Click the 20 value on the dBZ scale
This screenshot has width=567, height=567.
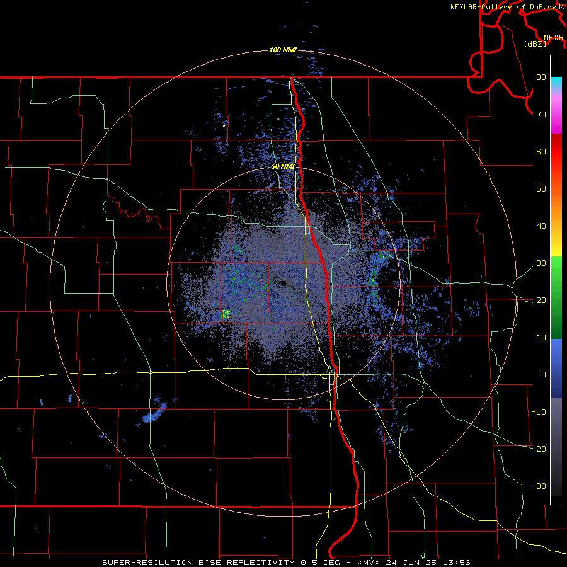click(x=541, y=300)
